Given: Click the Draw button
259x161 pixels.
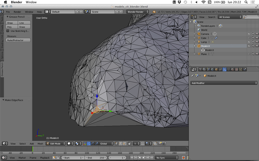Looking at the screenshot, I should [x=12, y=23].
